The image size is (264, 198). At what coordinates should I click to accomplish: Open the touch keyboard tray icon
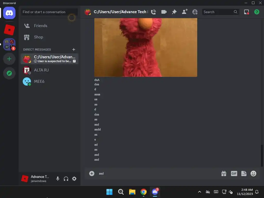click(x=216, y=192)
